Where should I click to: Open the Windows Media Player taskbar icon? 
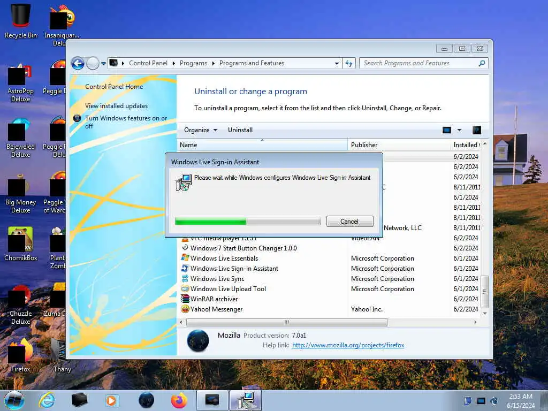(112, 400)
